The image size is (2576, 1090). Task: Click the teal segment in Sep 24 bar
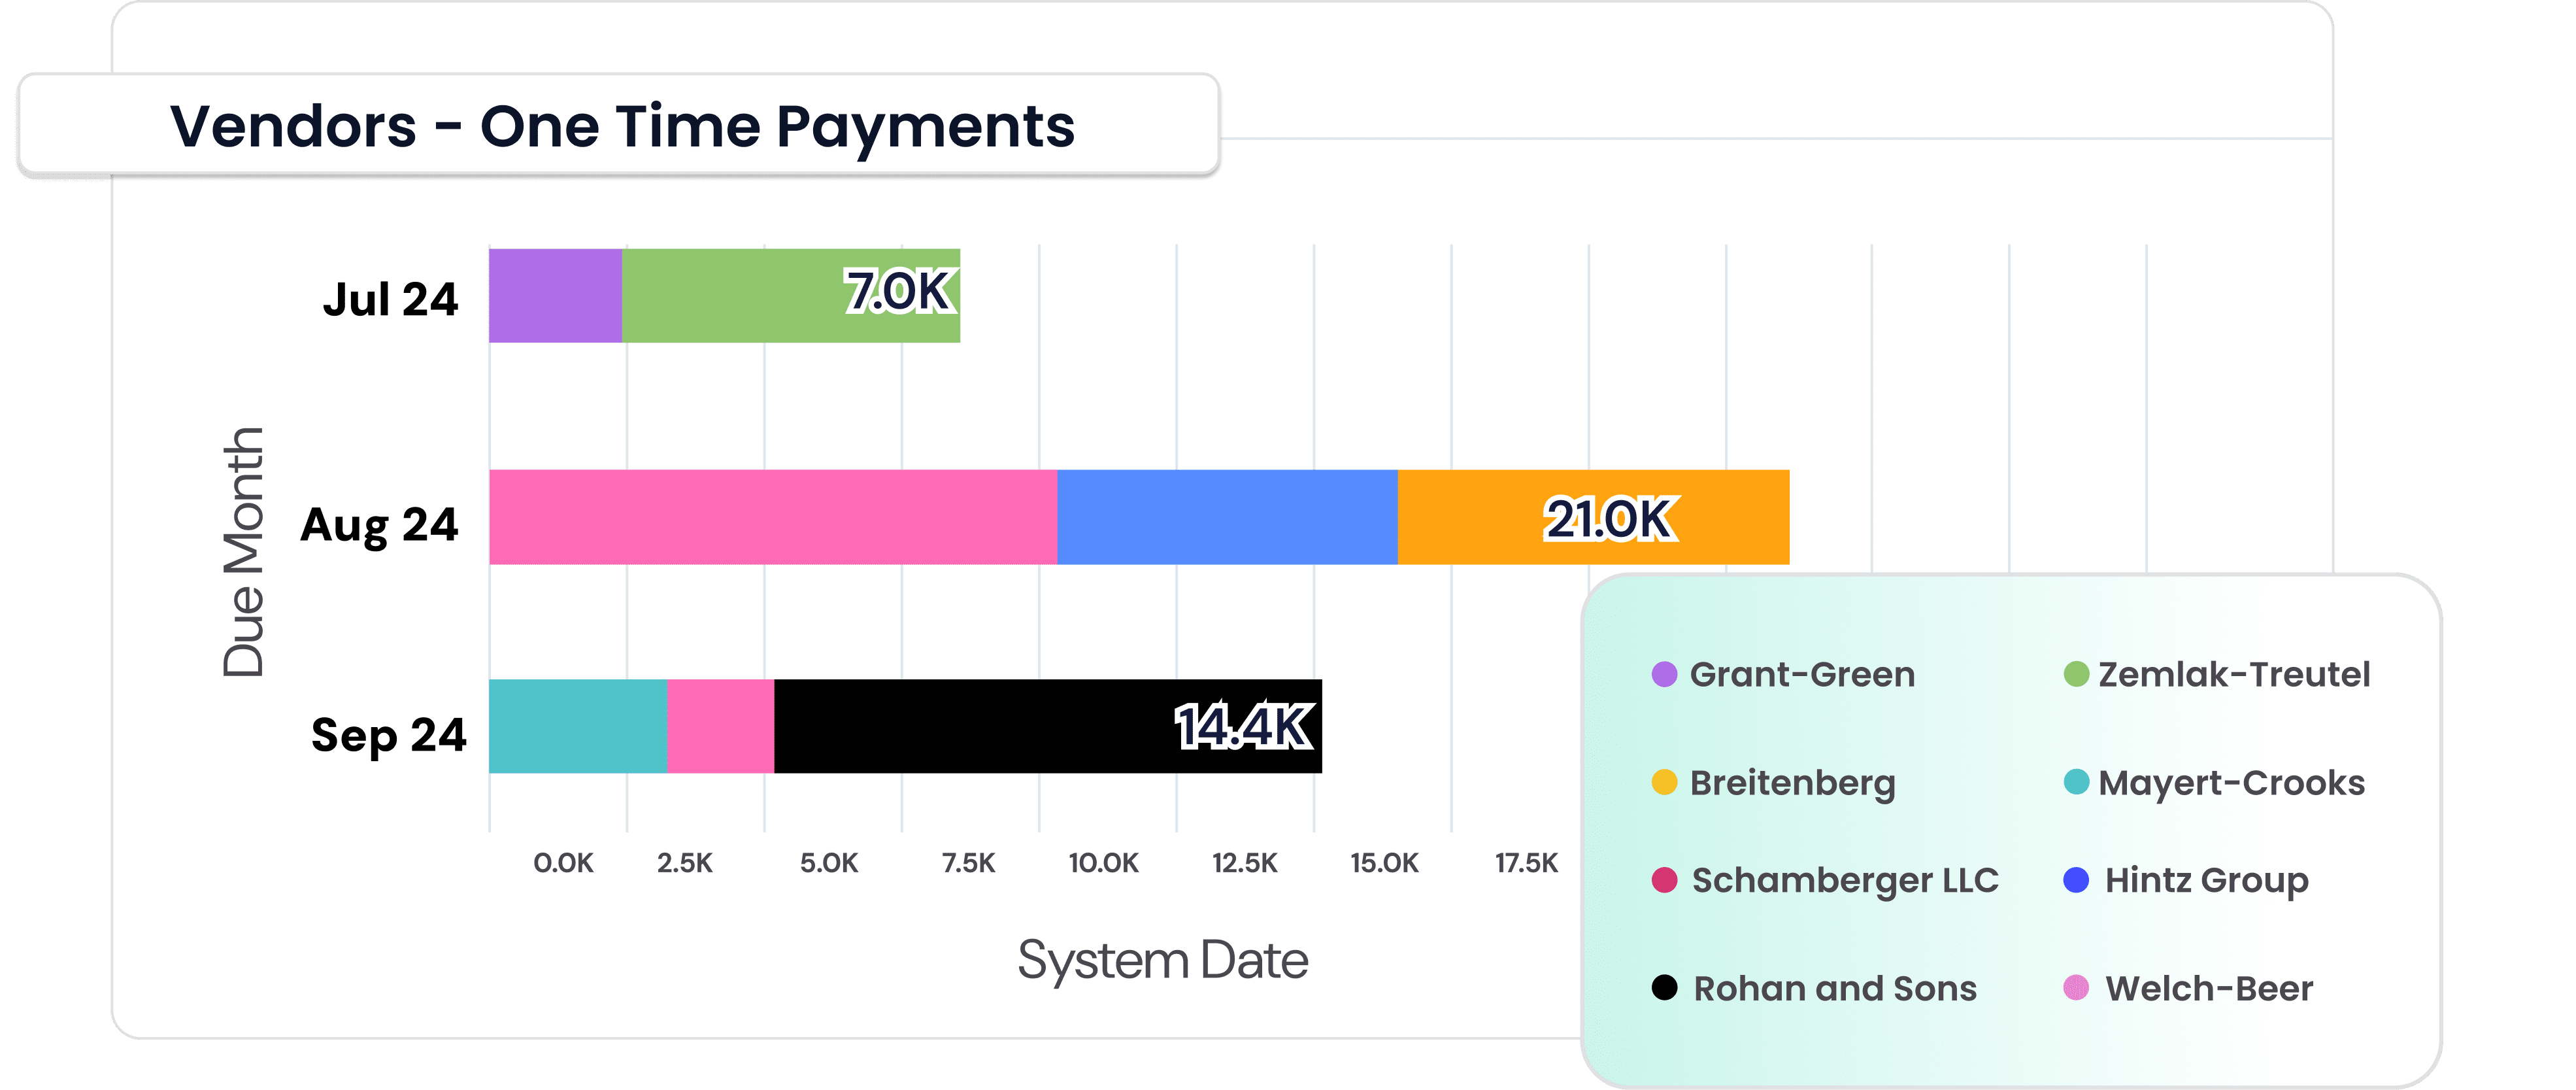click(x=578, y=726)
